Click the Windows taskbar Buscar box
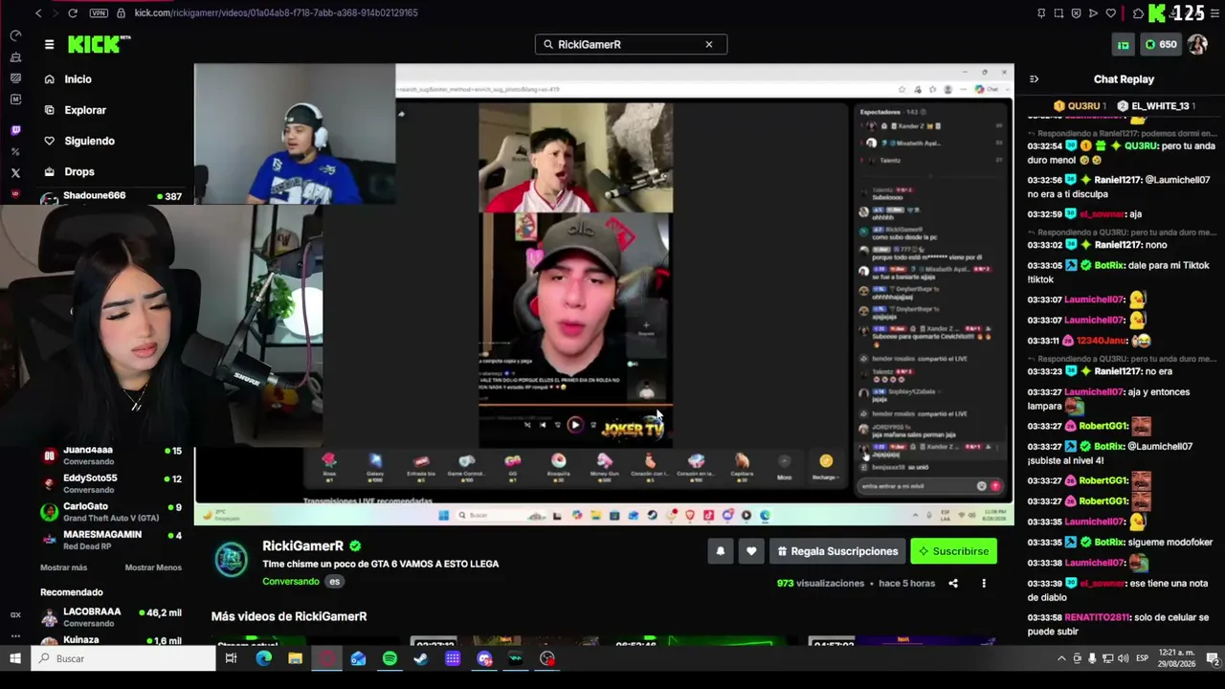 coord(124,658)
